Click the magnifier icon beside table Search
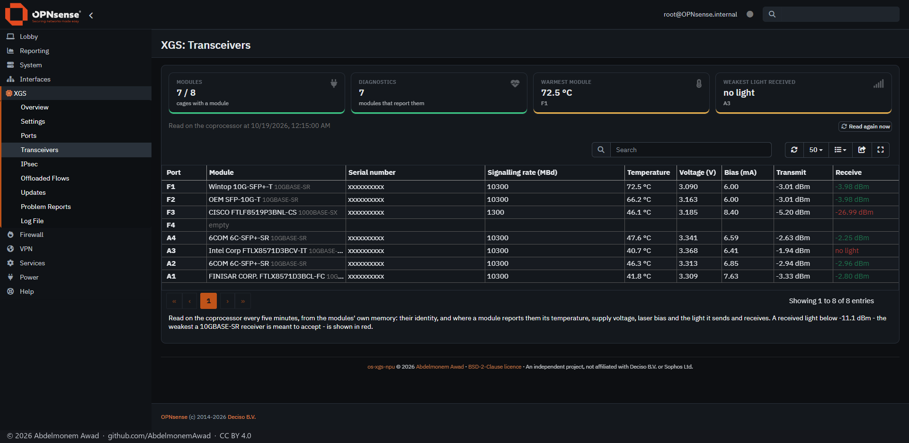909x443 pixels. 601,150
